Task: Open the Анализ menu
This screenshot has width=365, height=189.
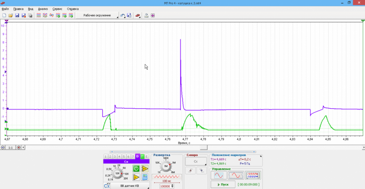Action: [43, 9]
